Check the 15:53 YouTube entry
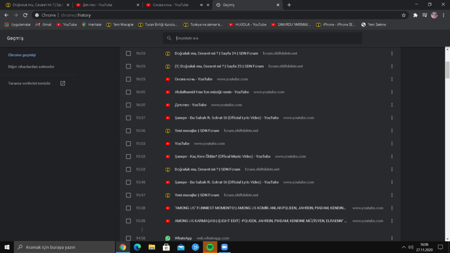 (x=128, y=144)
